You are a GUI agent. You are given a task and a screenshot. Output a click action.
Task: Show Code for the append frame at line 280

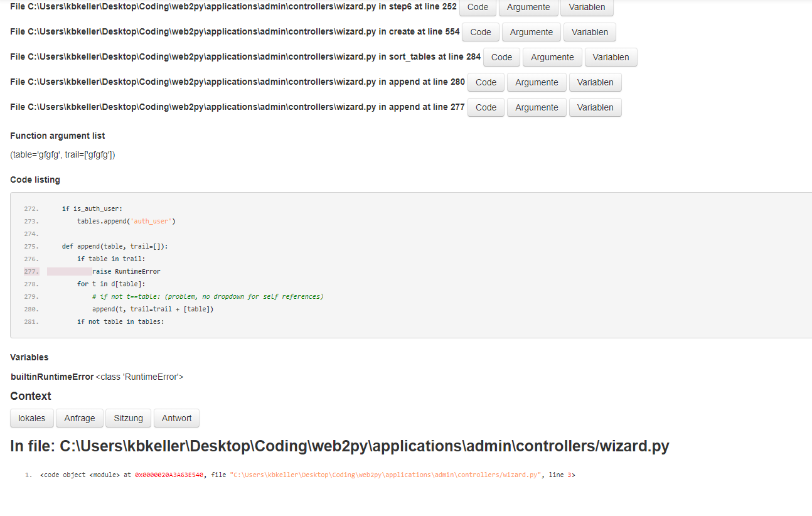[486, 82]
